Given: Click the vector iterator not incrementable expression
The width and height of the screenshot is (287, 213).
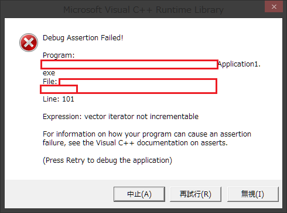Looking at the screenshot, I should click(141, 117).
